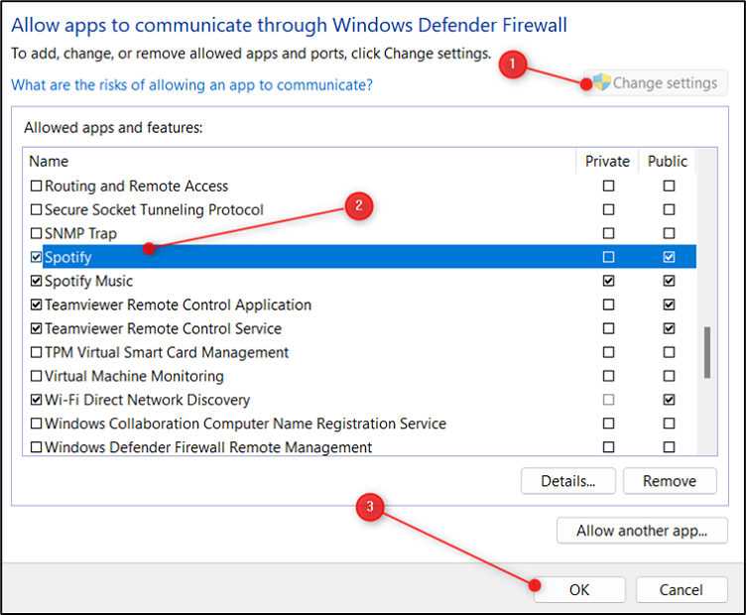Select 'Routing and Remote Access' row text
This screenshot has height=615, width=746.
point(137,185)
